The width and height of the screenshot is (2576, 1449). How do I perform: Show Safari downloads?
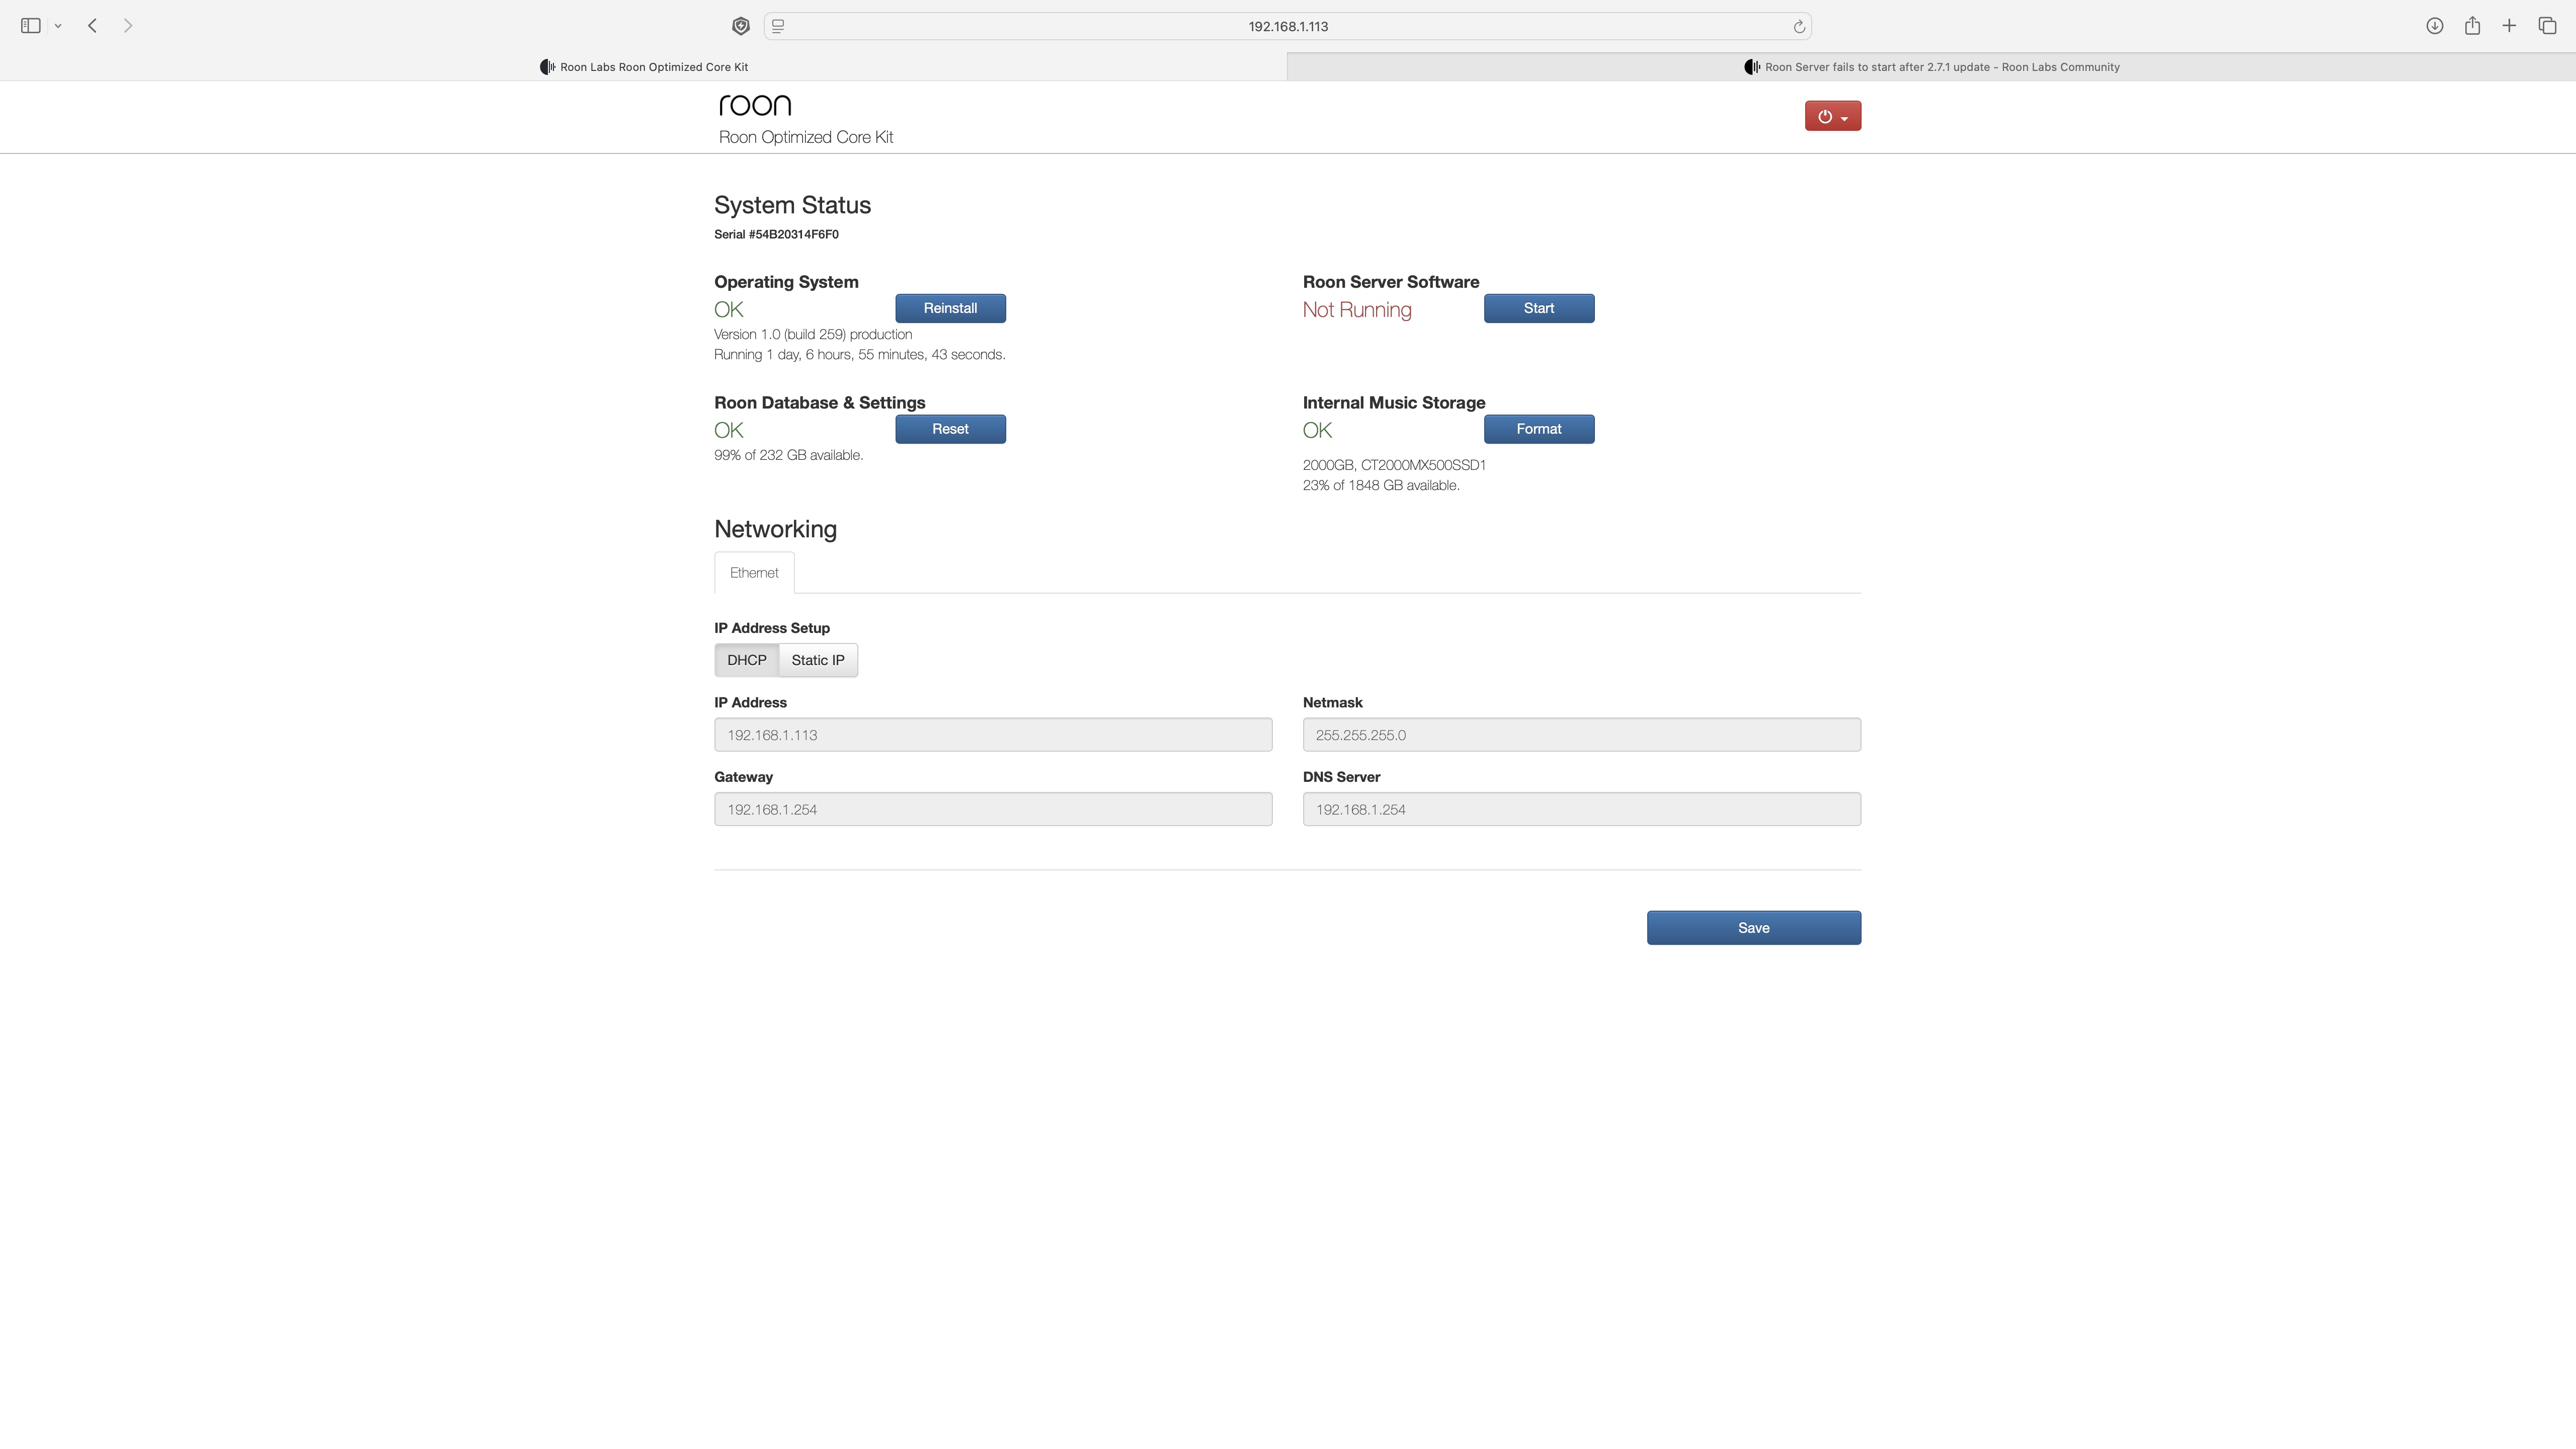[x=2435, y=26]
